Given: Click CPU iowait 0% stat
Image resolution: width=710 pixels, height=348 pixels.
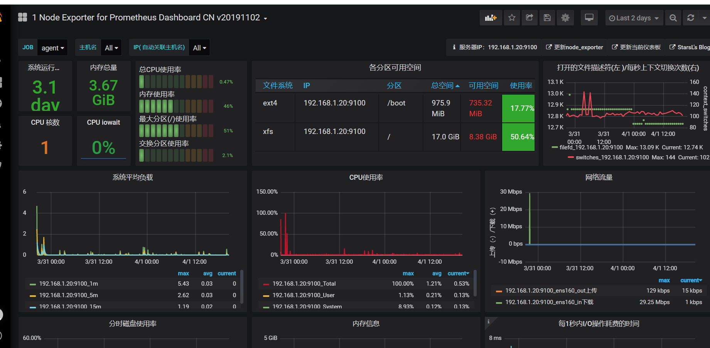Looking at the screenshot, I should [103, 147].
